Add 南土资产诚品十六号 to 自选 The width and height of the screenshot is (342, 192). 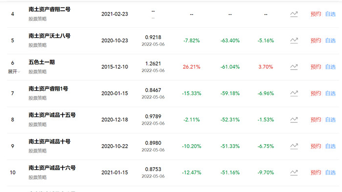tap(330, 173)
